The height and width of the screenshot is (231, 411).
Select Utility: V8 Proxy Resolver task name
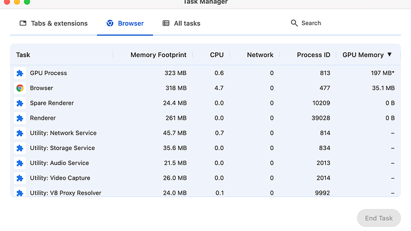point(66,193)
